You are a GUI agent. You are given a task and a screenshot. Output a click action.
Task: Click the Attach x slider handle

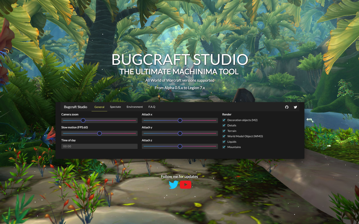(180, 120)
